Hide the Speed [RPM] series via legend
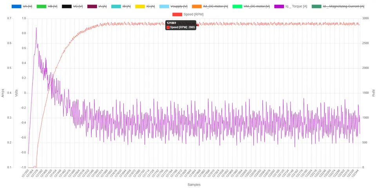The width and height of the screenshot is (376, 188). coord(188,14)
